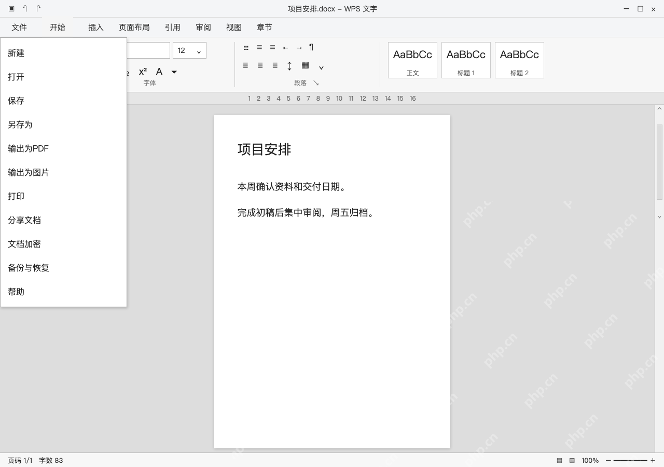Choose 打开 from the file menu
This screenshot has width=664, height=467.
coord(63,77)
